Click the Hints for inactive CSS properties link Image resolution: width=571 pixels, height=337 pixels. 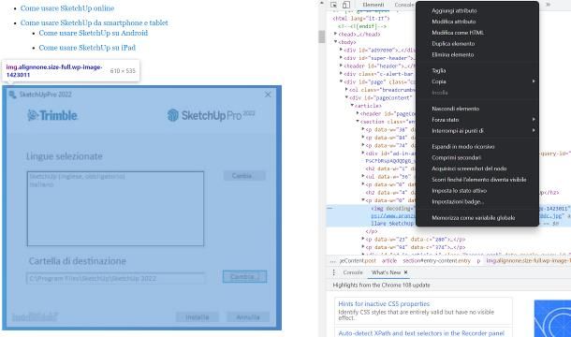[384, 304]
